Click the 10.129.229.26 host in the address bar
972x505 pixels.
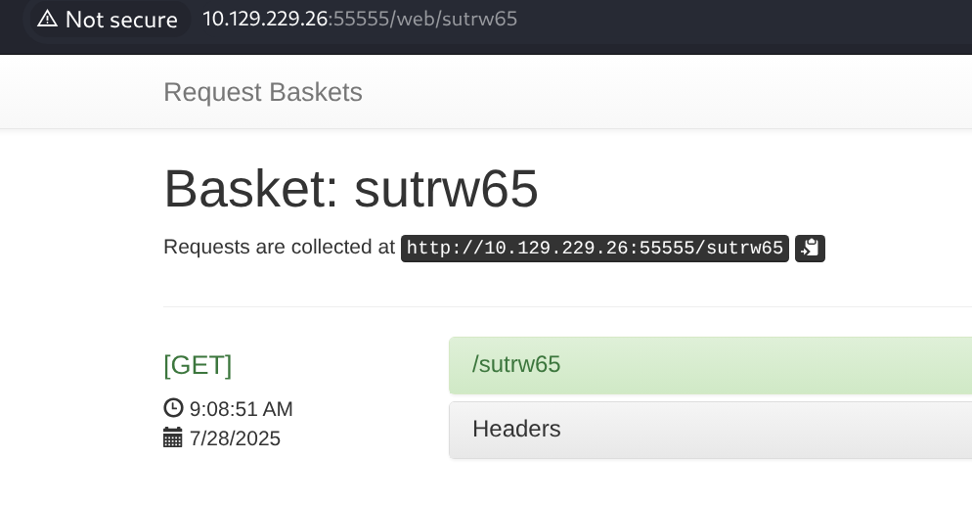pos(265,19)
